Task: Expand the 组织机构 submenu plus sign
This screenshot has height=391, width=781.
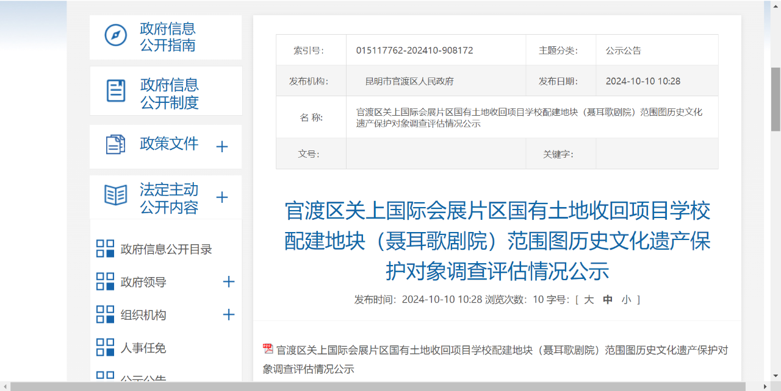Action: [229, 314]
